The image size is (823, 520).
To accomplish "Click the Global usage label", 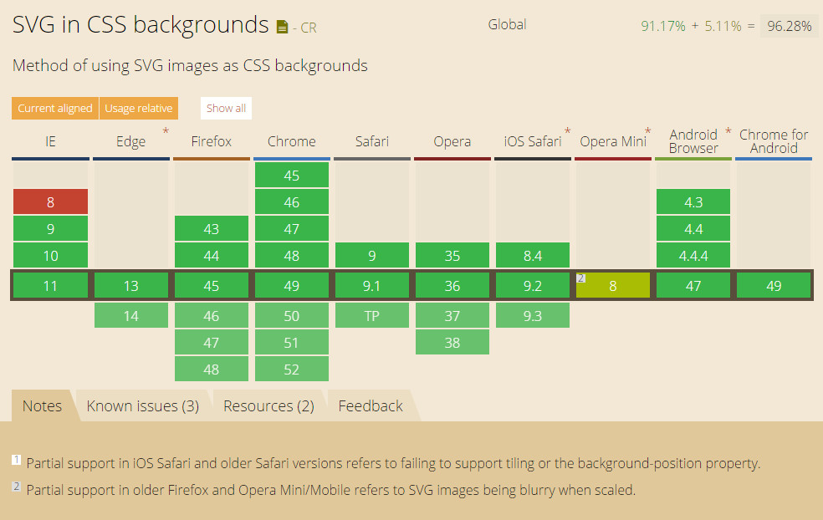I will coord(507,24).
